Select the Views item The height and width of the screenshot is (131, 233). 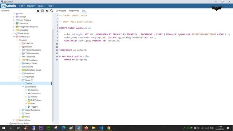point(27,117)
